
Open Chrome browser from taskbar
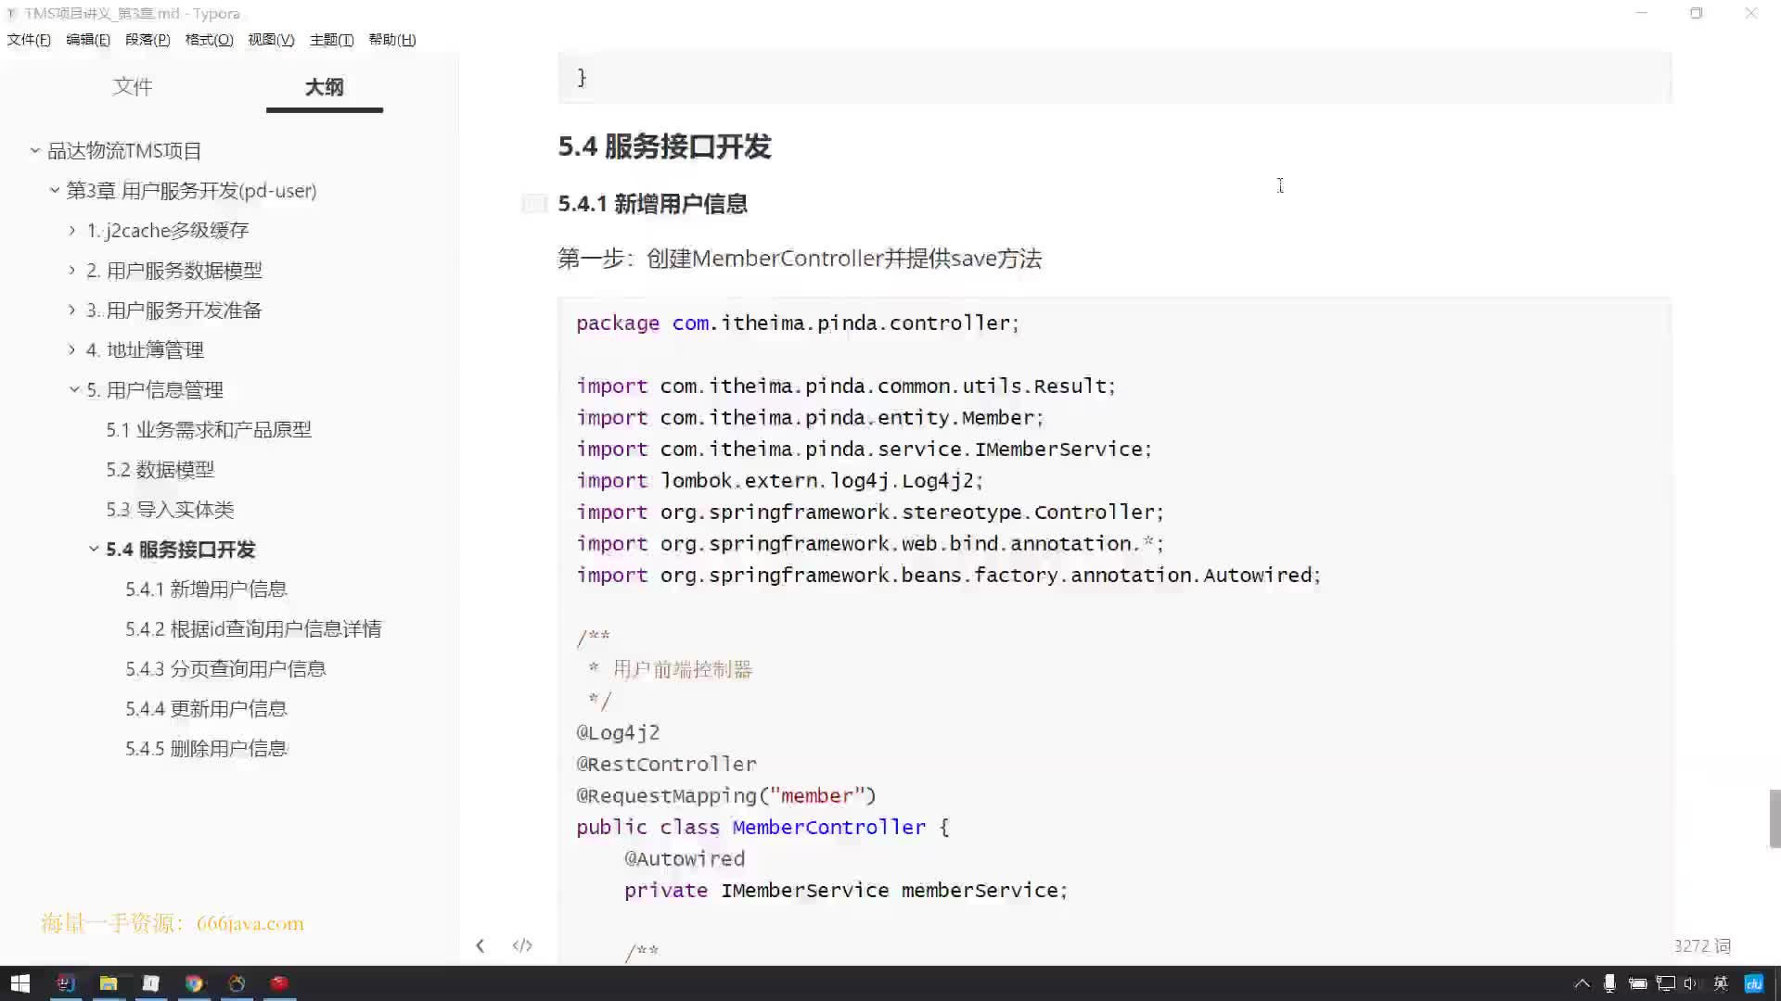(x=194, y=983)
